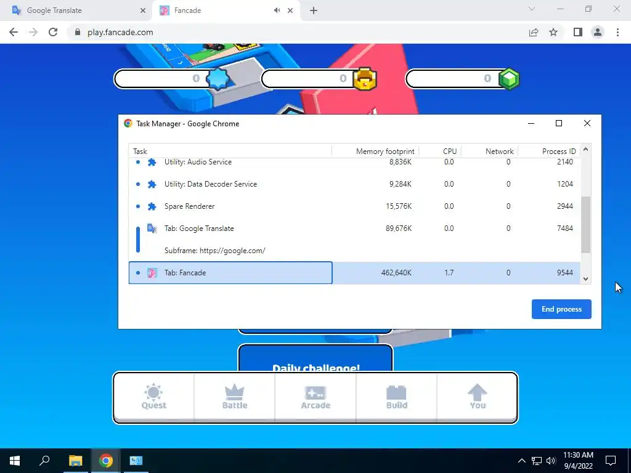The width and height of the screenshot is (631, 473).
Task: Open the Windows Start menu
Action: coord(15,461)
